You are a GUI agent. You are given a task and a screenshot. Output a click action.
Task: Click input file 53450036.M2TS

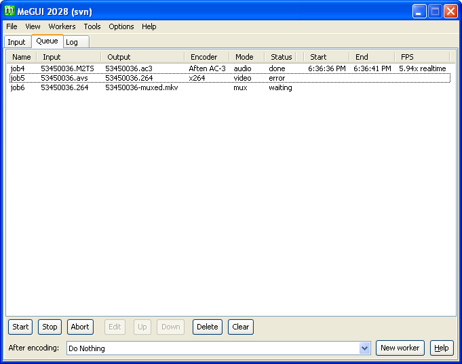click(x=67, y=68)
